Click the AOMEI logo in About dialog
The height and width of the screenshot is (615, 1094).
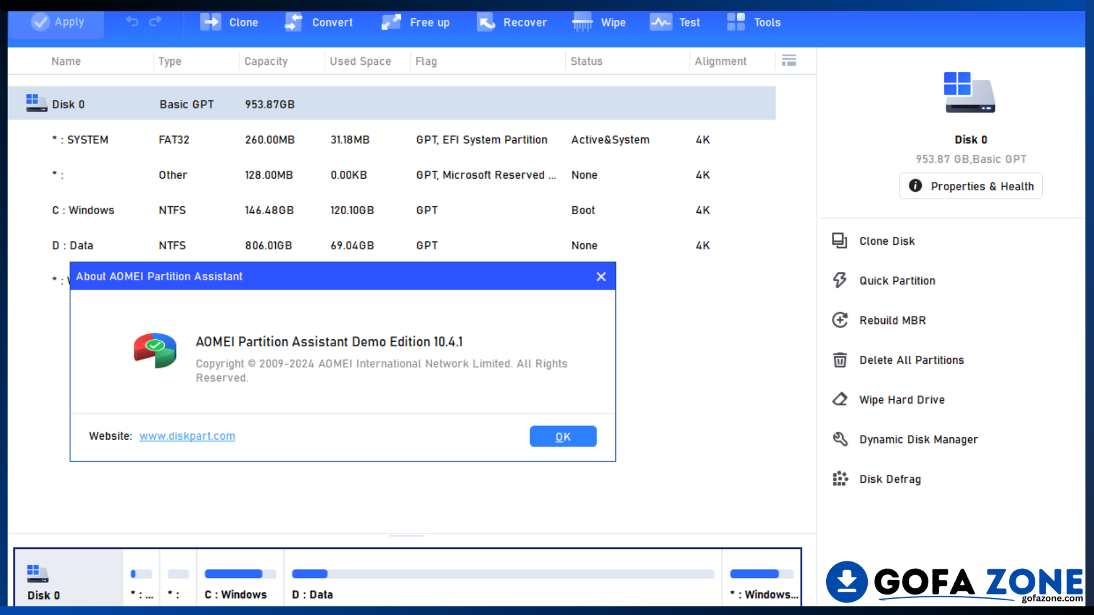point(155,350)
